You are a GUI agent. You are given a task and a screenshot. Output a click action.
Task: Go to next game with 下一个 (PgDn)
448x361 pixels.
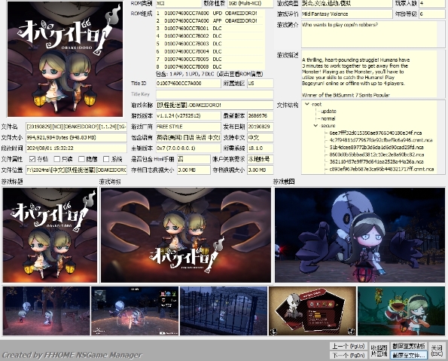click(x=348, y=355)
